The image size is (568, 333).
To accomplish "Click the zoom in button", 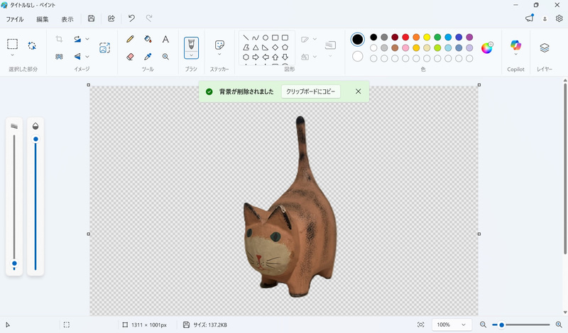I will point(559,324).
